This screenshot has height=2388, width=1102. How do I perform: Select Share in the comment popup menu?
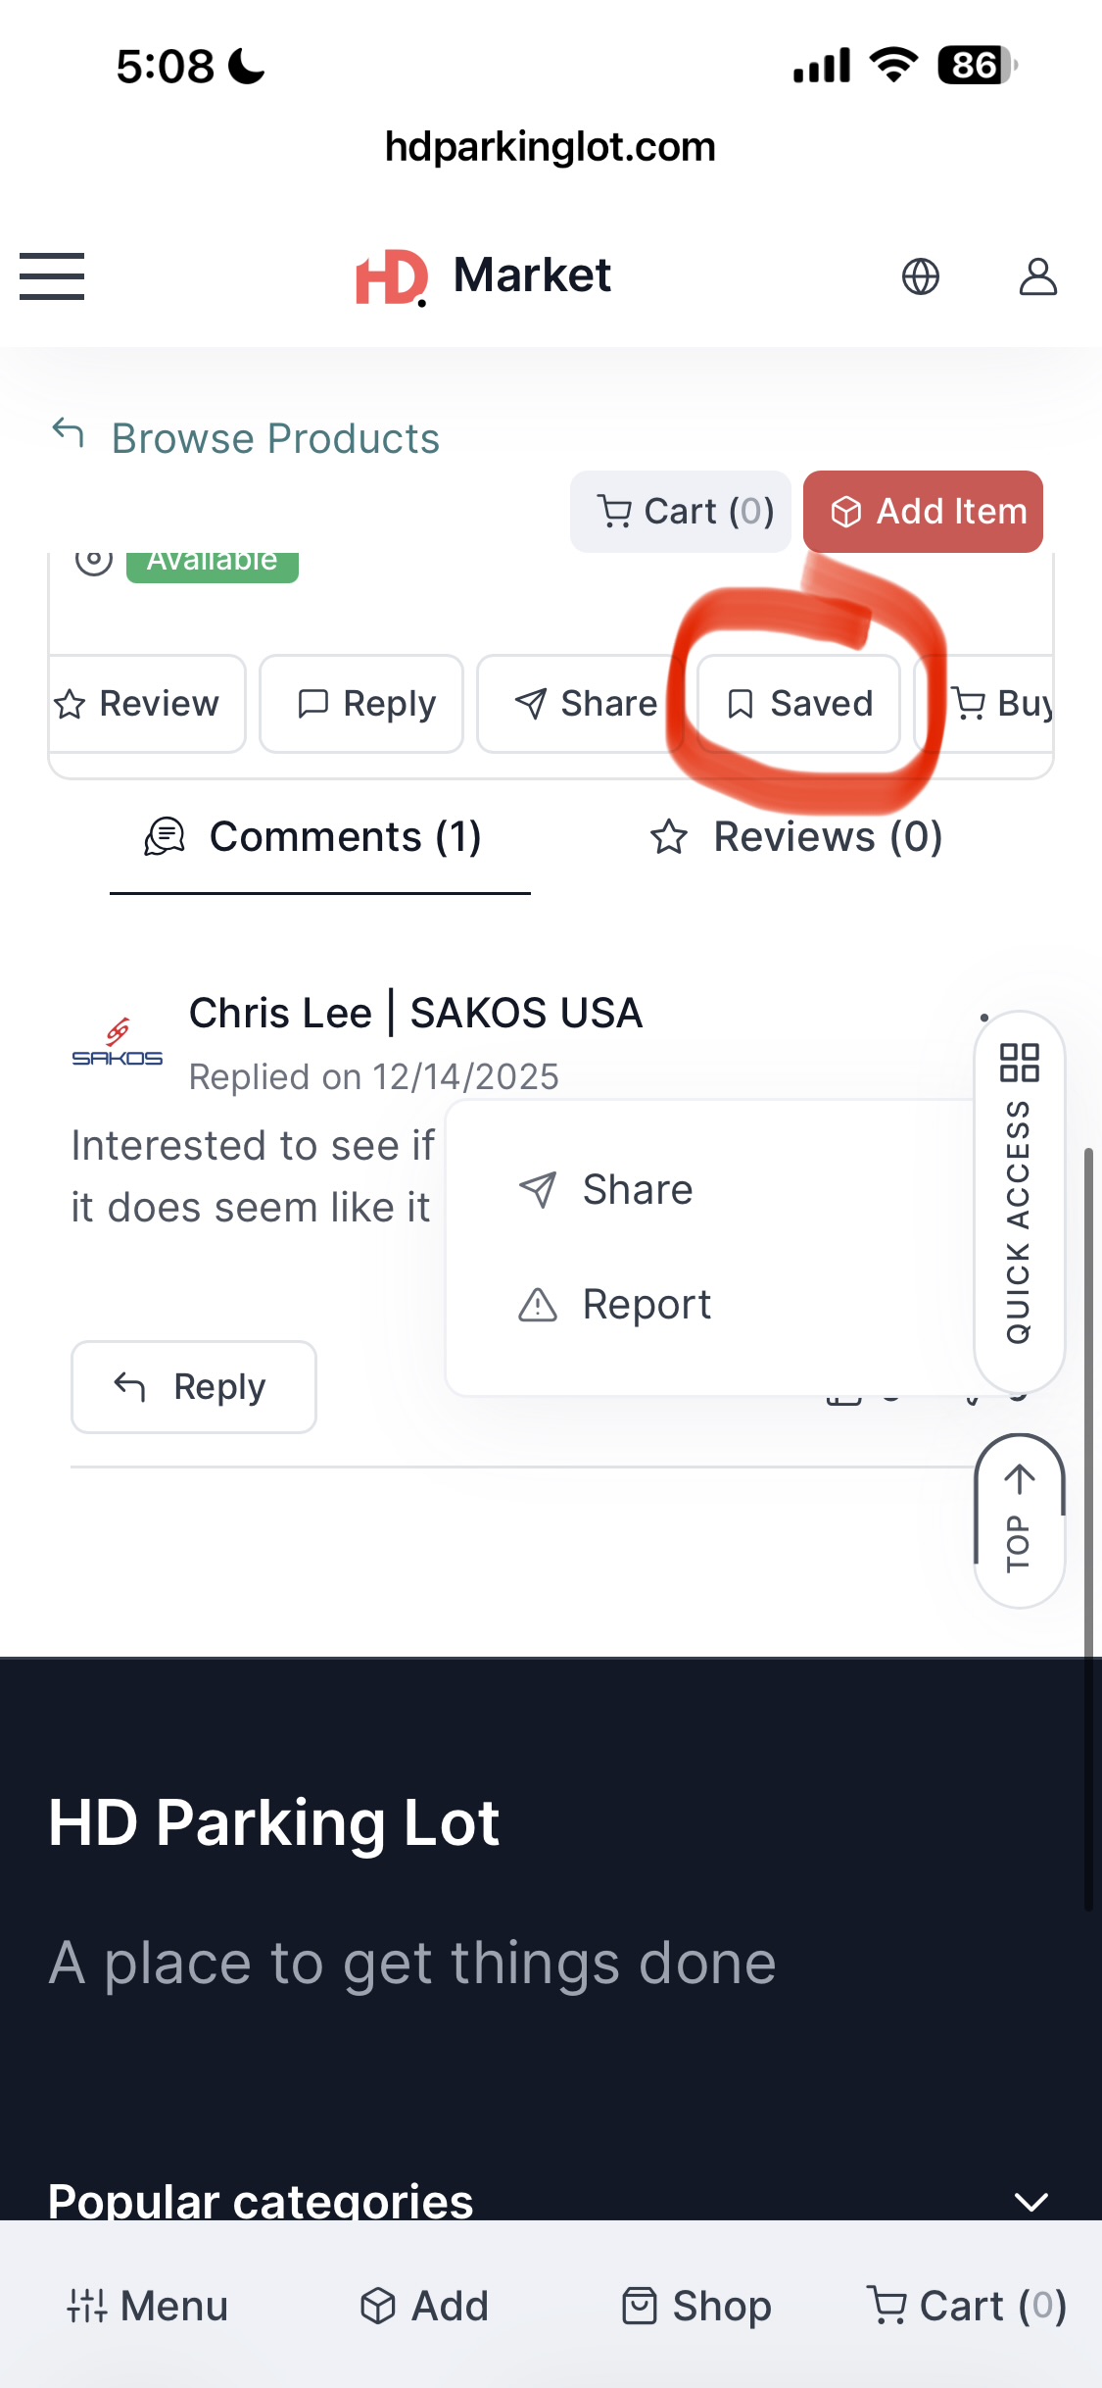coord(606,1190)
